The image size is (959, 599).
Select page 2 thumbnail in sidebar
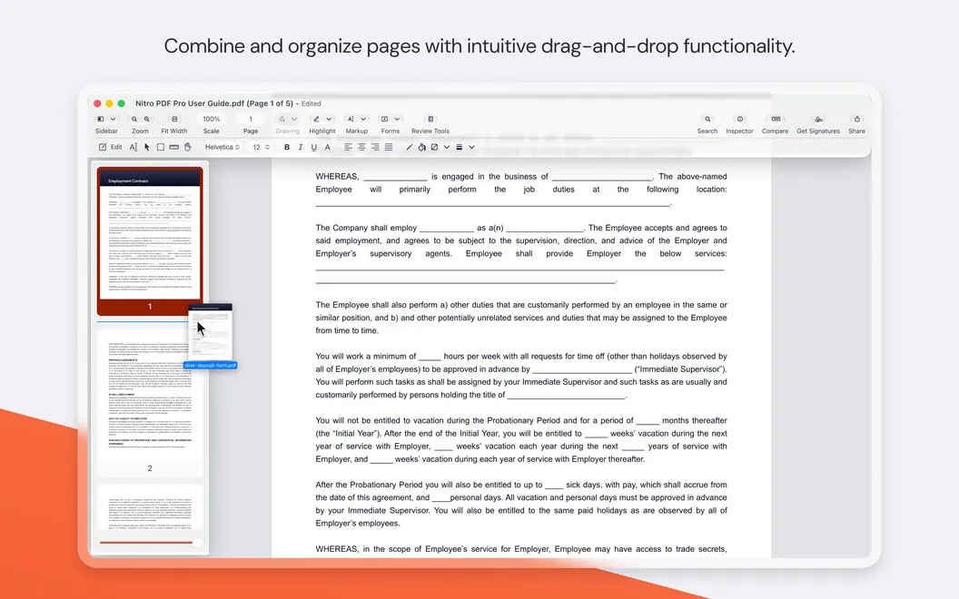click(x=150, y=403)
